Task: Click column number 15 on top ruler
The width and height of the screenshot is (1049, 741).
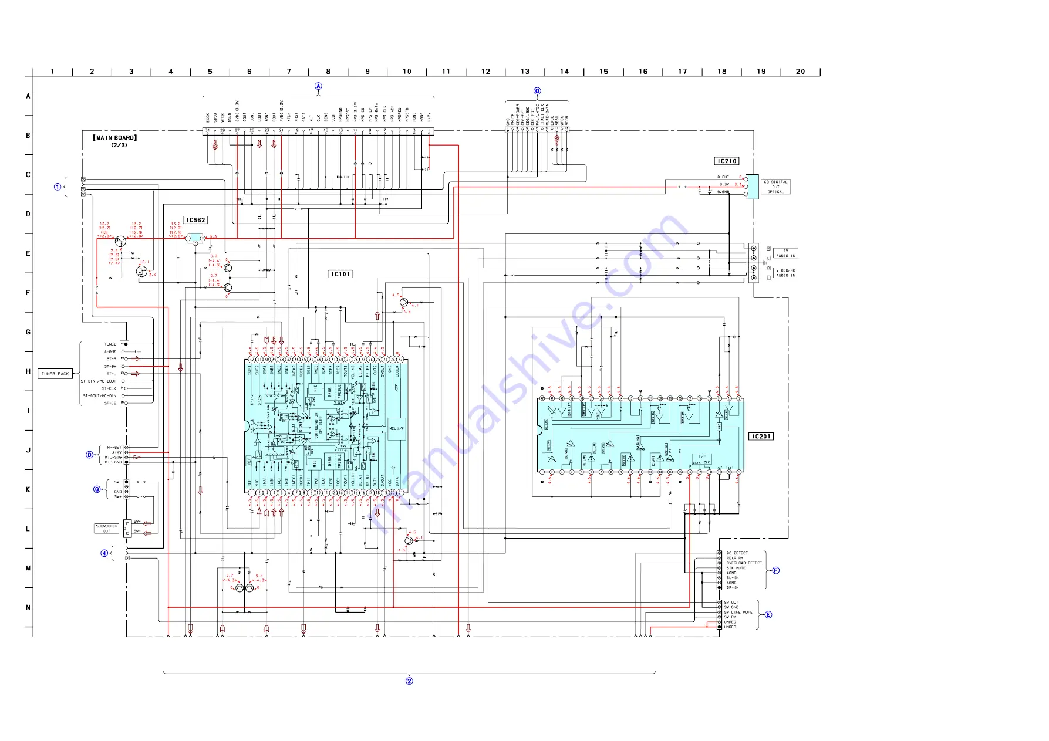Action: (603, 72)
